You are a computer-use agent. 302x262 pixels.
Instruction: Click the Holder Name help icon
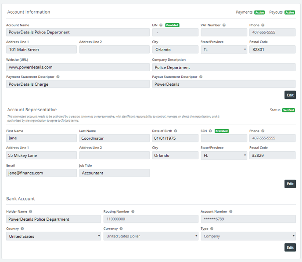pos(31,211)
